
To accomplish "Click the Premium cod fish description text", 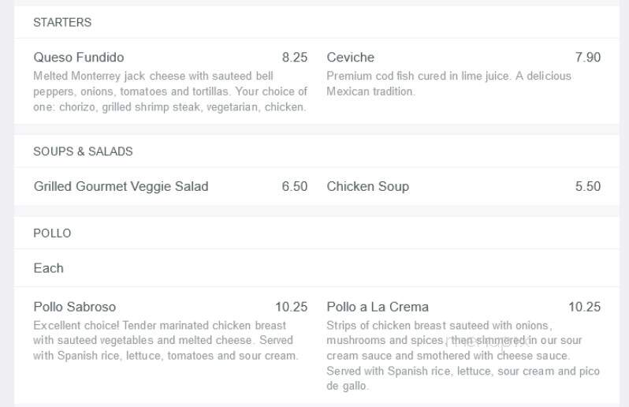I will 448,84.
